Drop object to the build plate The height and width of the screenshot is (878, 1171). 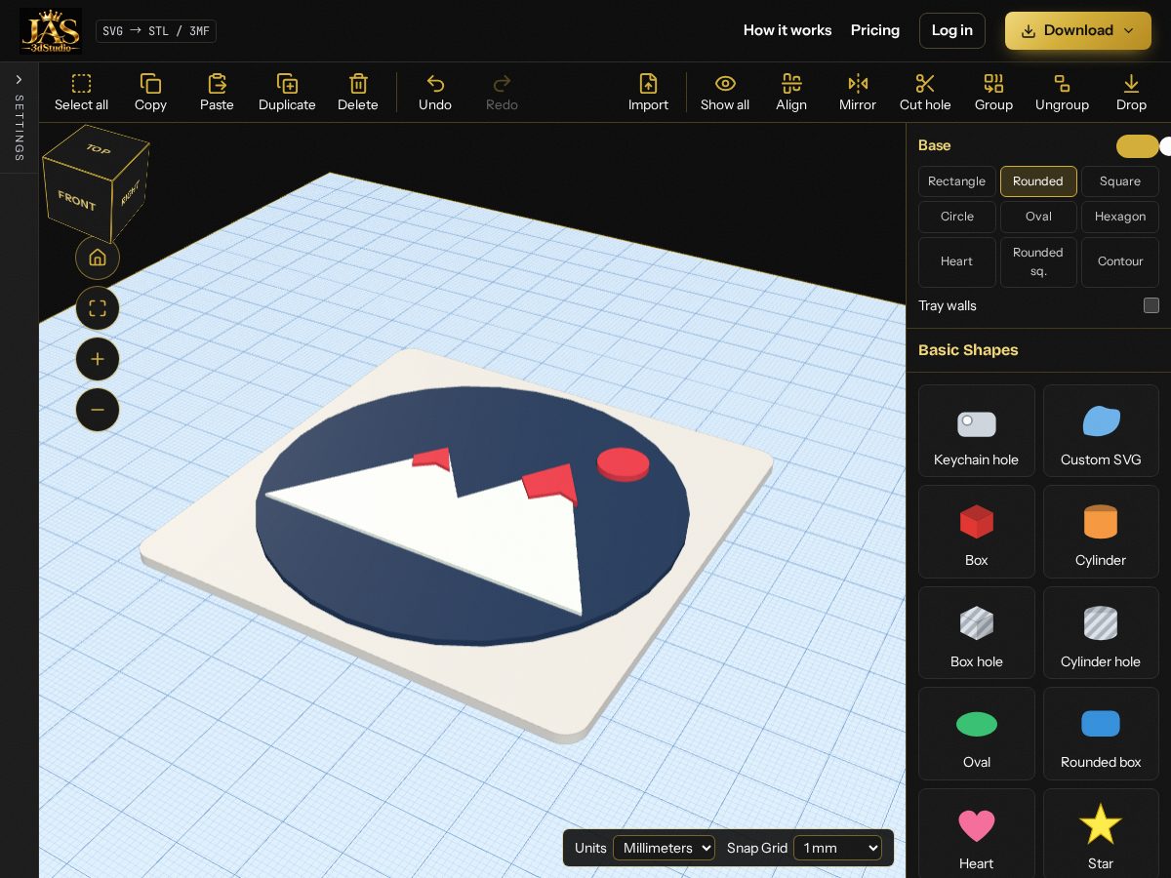pyautogui.click(x=1131, y=93)
